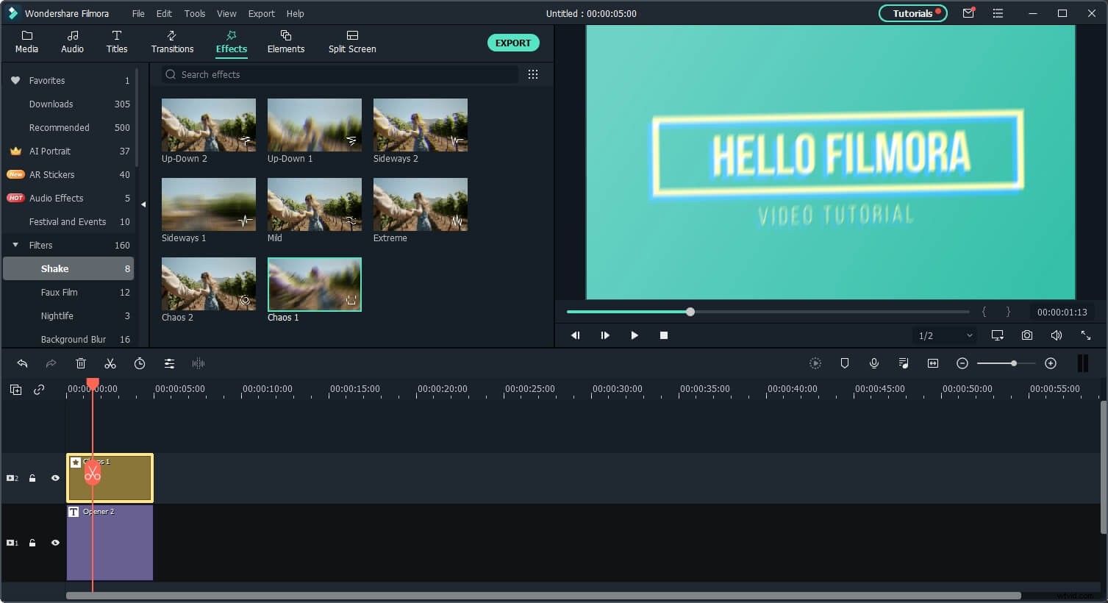Open the Speed duration tool
Viewport: 1108px width, 603px height.
click(140, 363)
